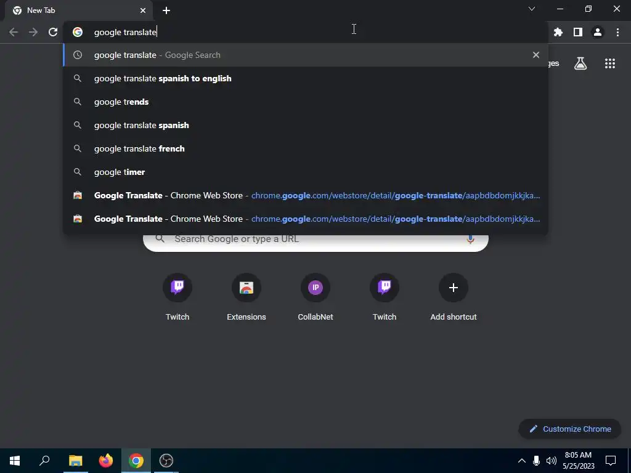
Task: Open the Google apps grid
Action: pyautogui.click(x=610, y=63)
